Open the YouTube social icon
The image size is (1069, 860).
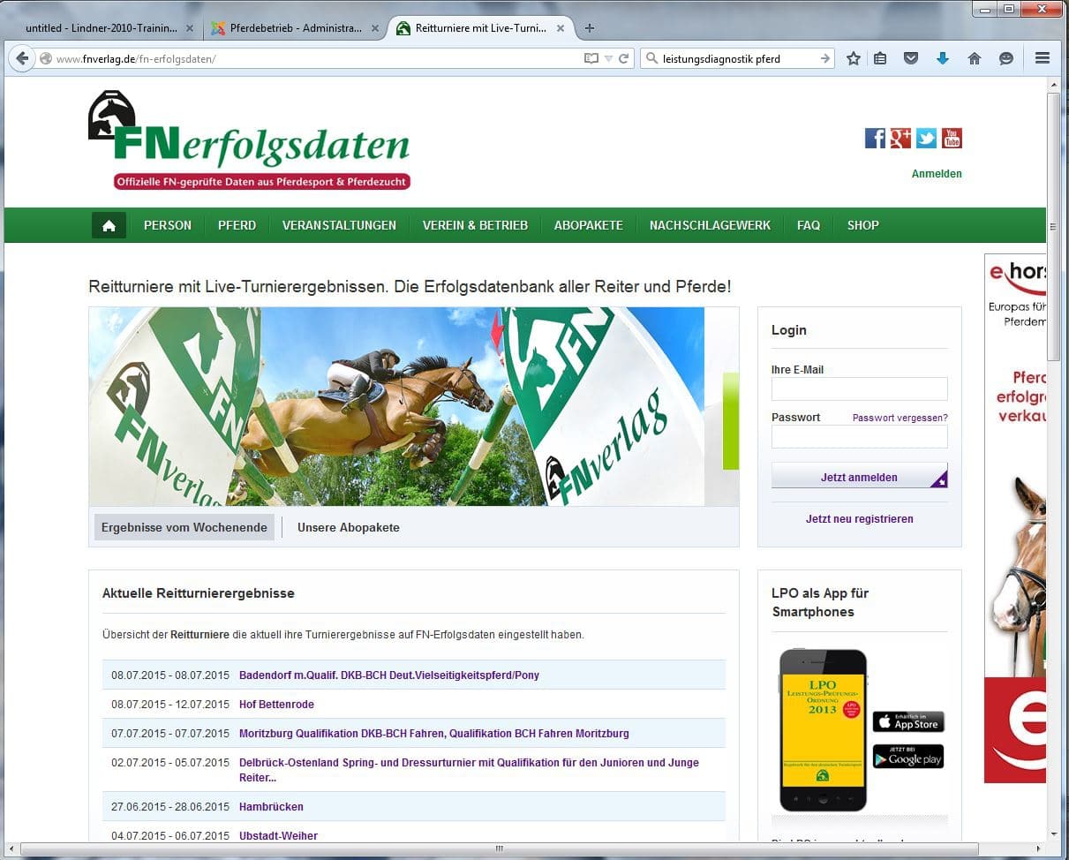point(952,138)
